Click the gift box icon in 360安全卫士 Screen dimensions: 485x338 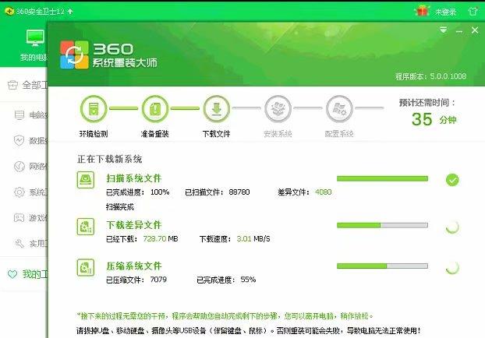pyautogui.click(x=422, y=11)
